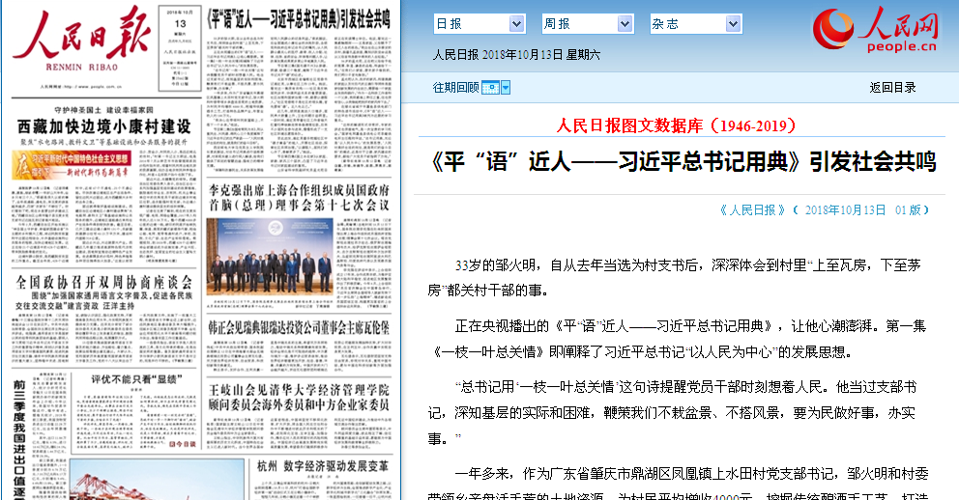Open 《人民日报》 source link under title
The image size is (959, 500).
click(752, 210)
